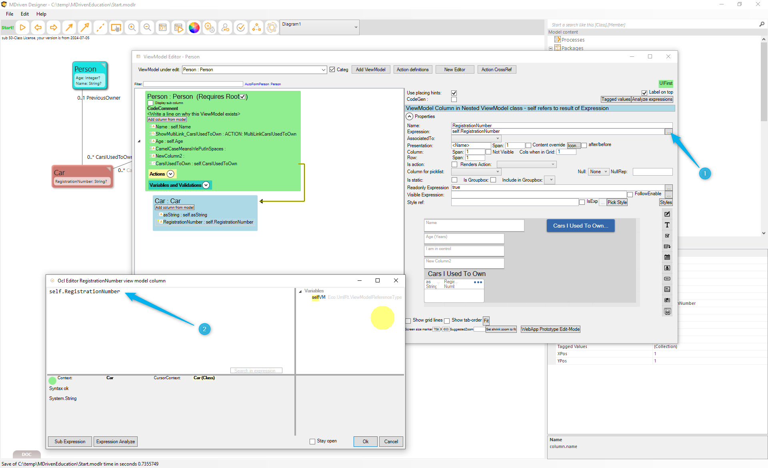Open the Diagram1 dropdown

pyautogui.click(x=356, y=28)
